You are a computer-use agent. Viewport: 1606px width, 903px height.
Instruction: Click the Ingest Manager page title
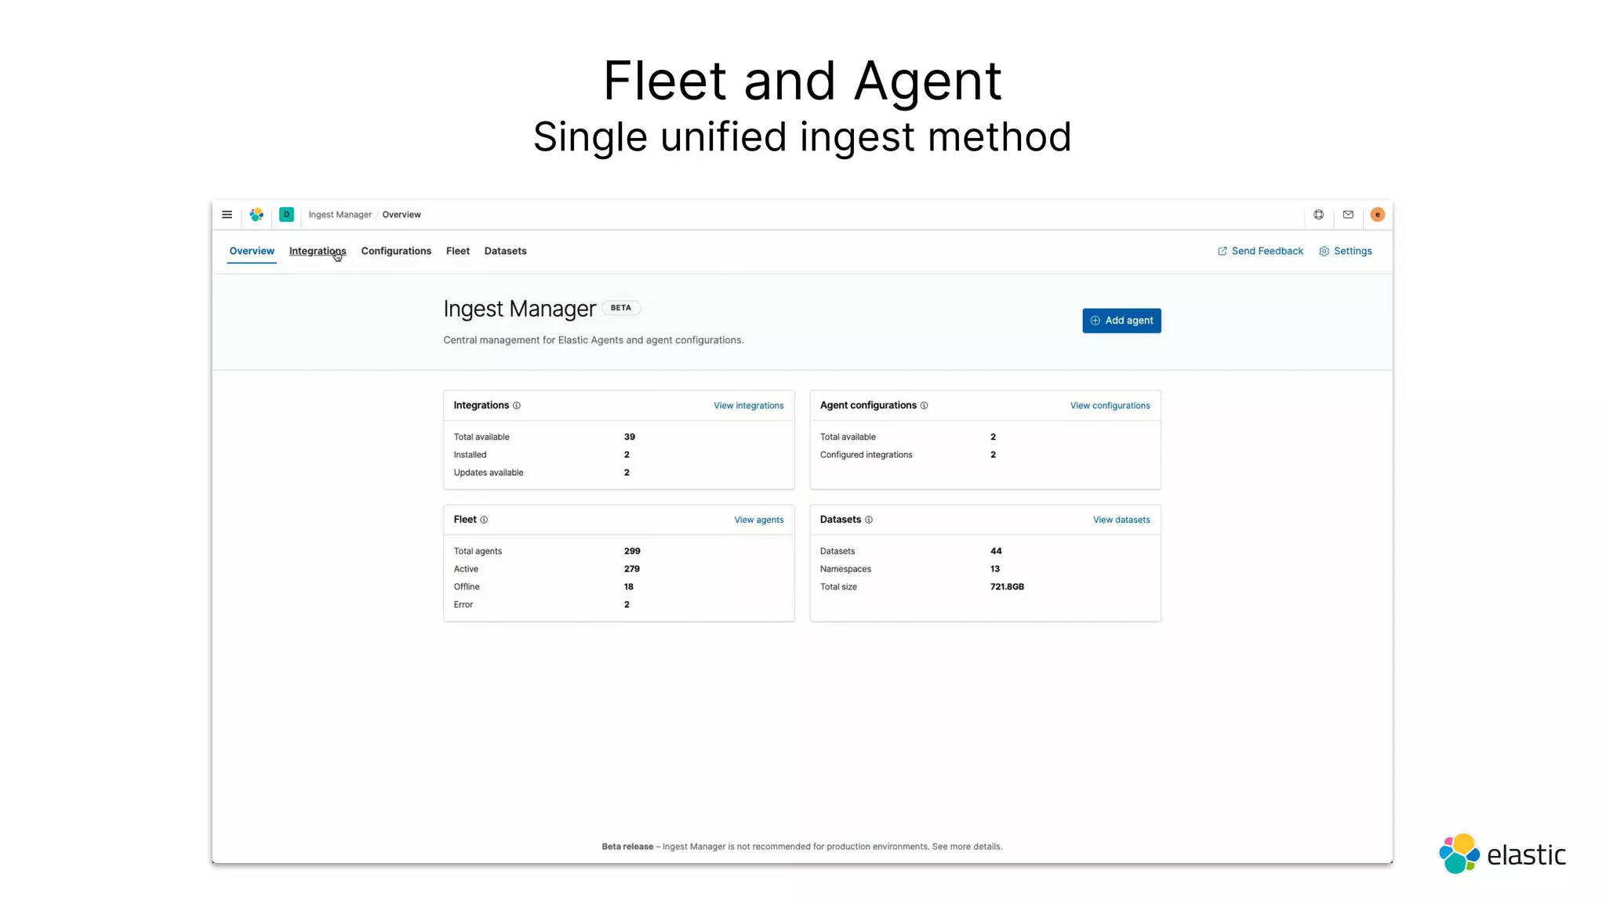point(519,309)
